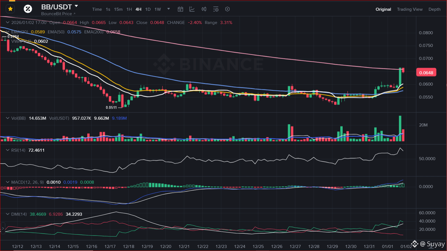Viewport: 447px width, 251px height.
Task: Open the technical indicators icon
Action: [x=192, y=9]
